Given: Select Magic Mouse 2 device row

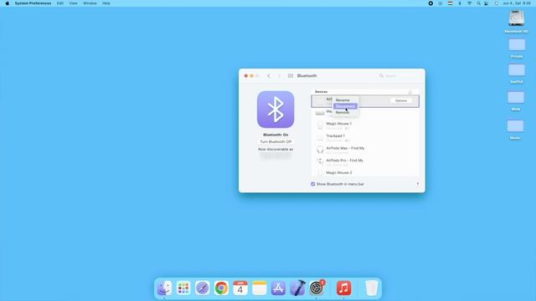Looking at the screenshot, I should [365, 173].
